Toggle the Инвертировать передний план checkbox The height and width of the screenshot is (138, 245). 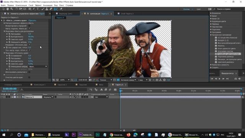[29, 26]
